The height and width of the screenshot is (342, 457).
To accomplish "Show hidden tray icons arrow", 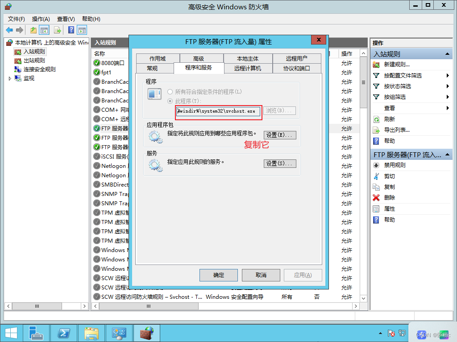I will [380, 333].
